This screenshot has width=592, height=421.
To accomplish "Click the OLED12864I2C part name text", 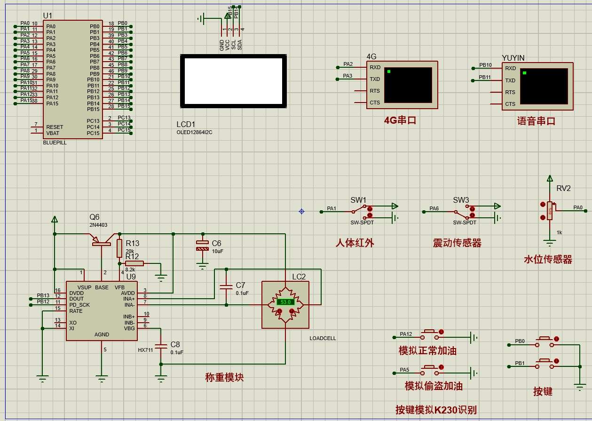I will point(195,133).
